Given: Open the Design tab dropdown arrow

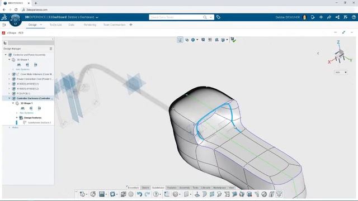Looking at the screenshot, I should click(x=41, y=25).
